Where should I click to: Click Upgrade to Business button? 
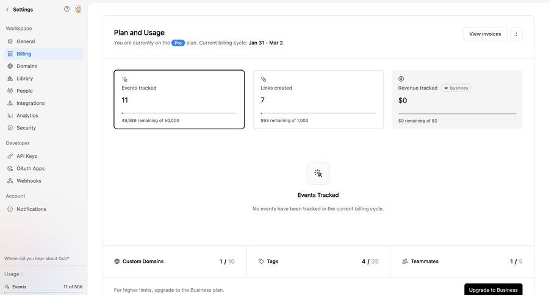493,290
